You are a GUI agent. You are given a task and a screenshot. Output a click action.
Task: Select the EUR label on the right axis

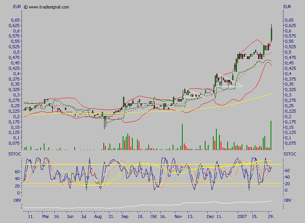(x=287, y=7)
